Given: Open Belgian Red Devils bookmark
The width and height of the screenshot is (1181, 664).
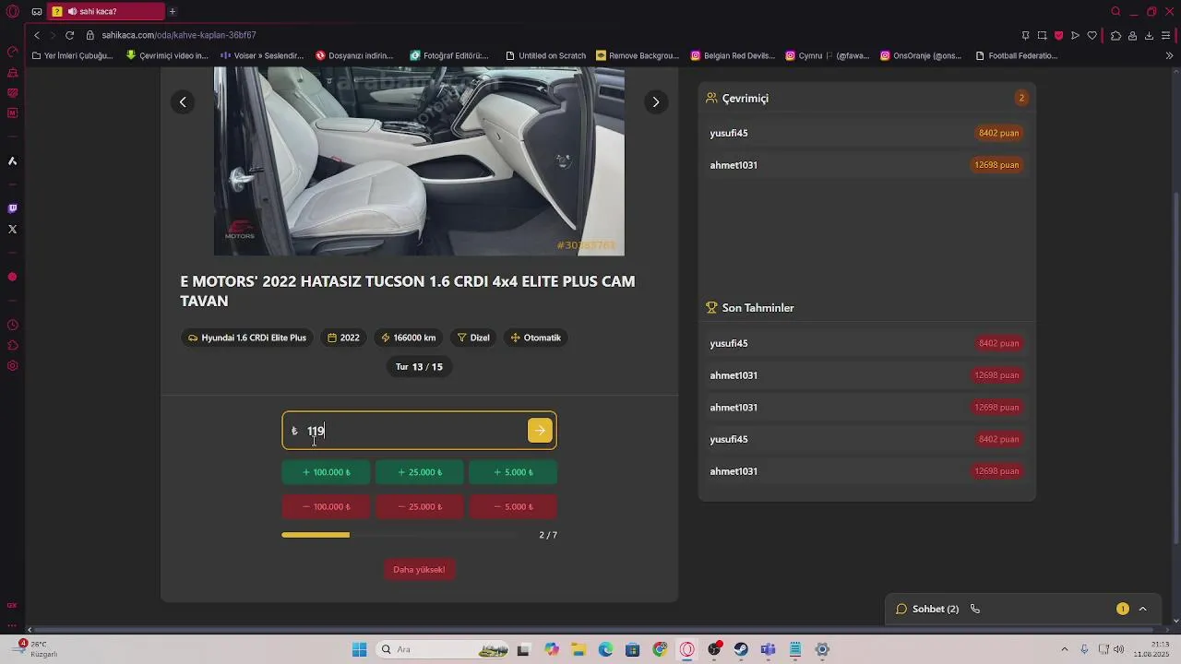Looking at the screenshot, I should pyautogui.click(x=733, y=55).
